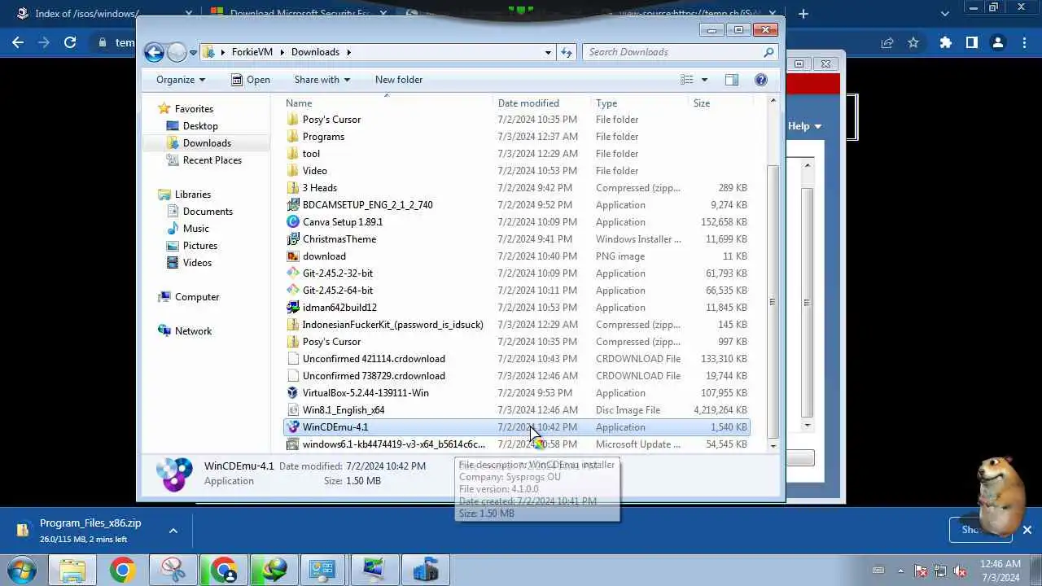Select Network in the navigation pane
The image size is (1042, 586).
pos(193,331)
